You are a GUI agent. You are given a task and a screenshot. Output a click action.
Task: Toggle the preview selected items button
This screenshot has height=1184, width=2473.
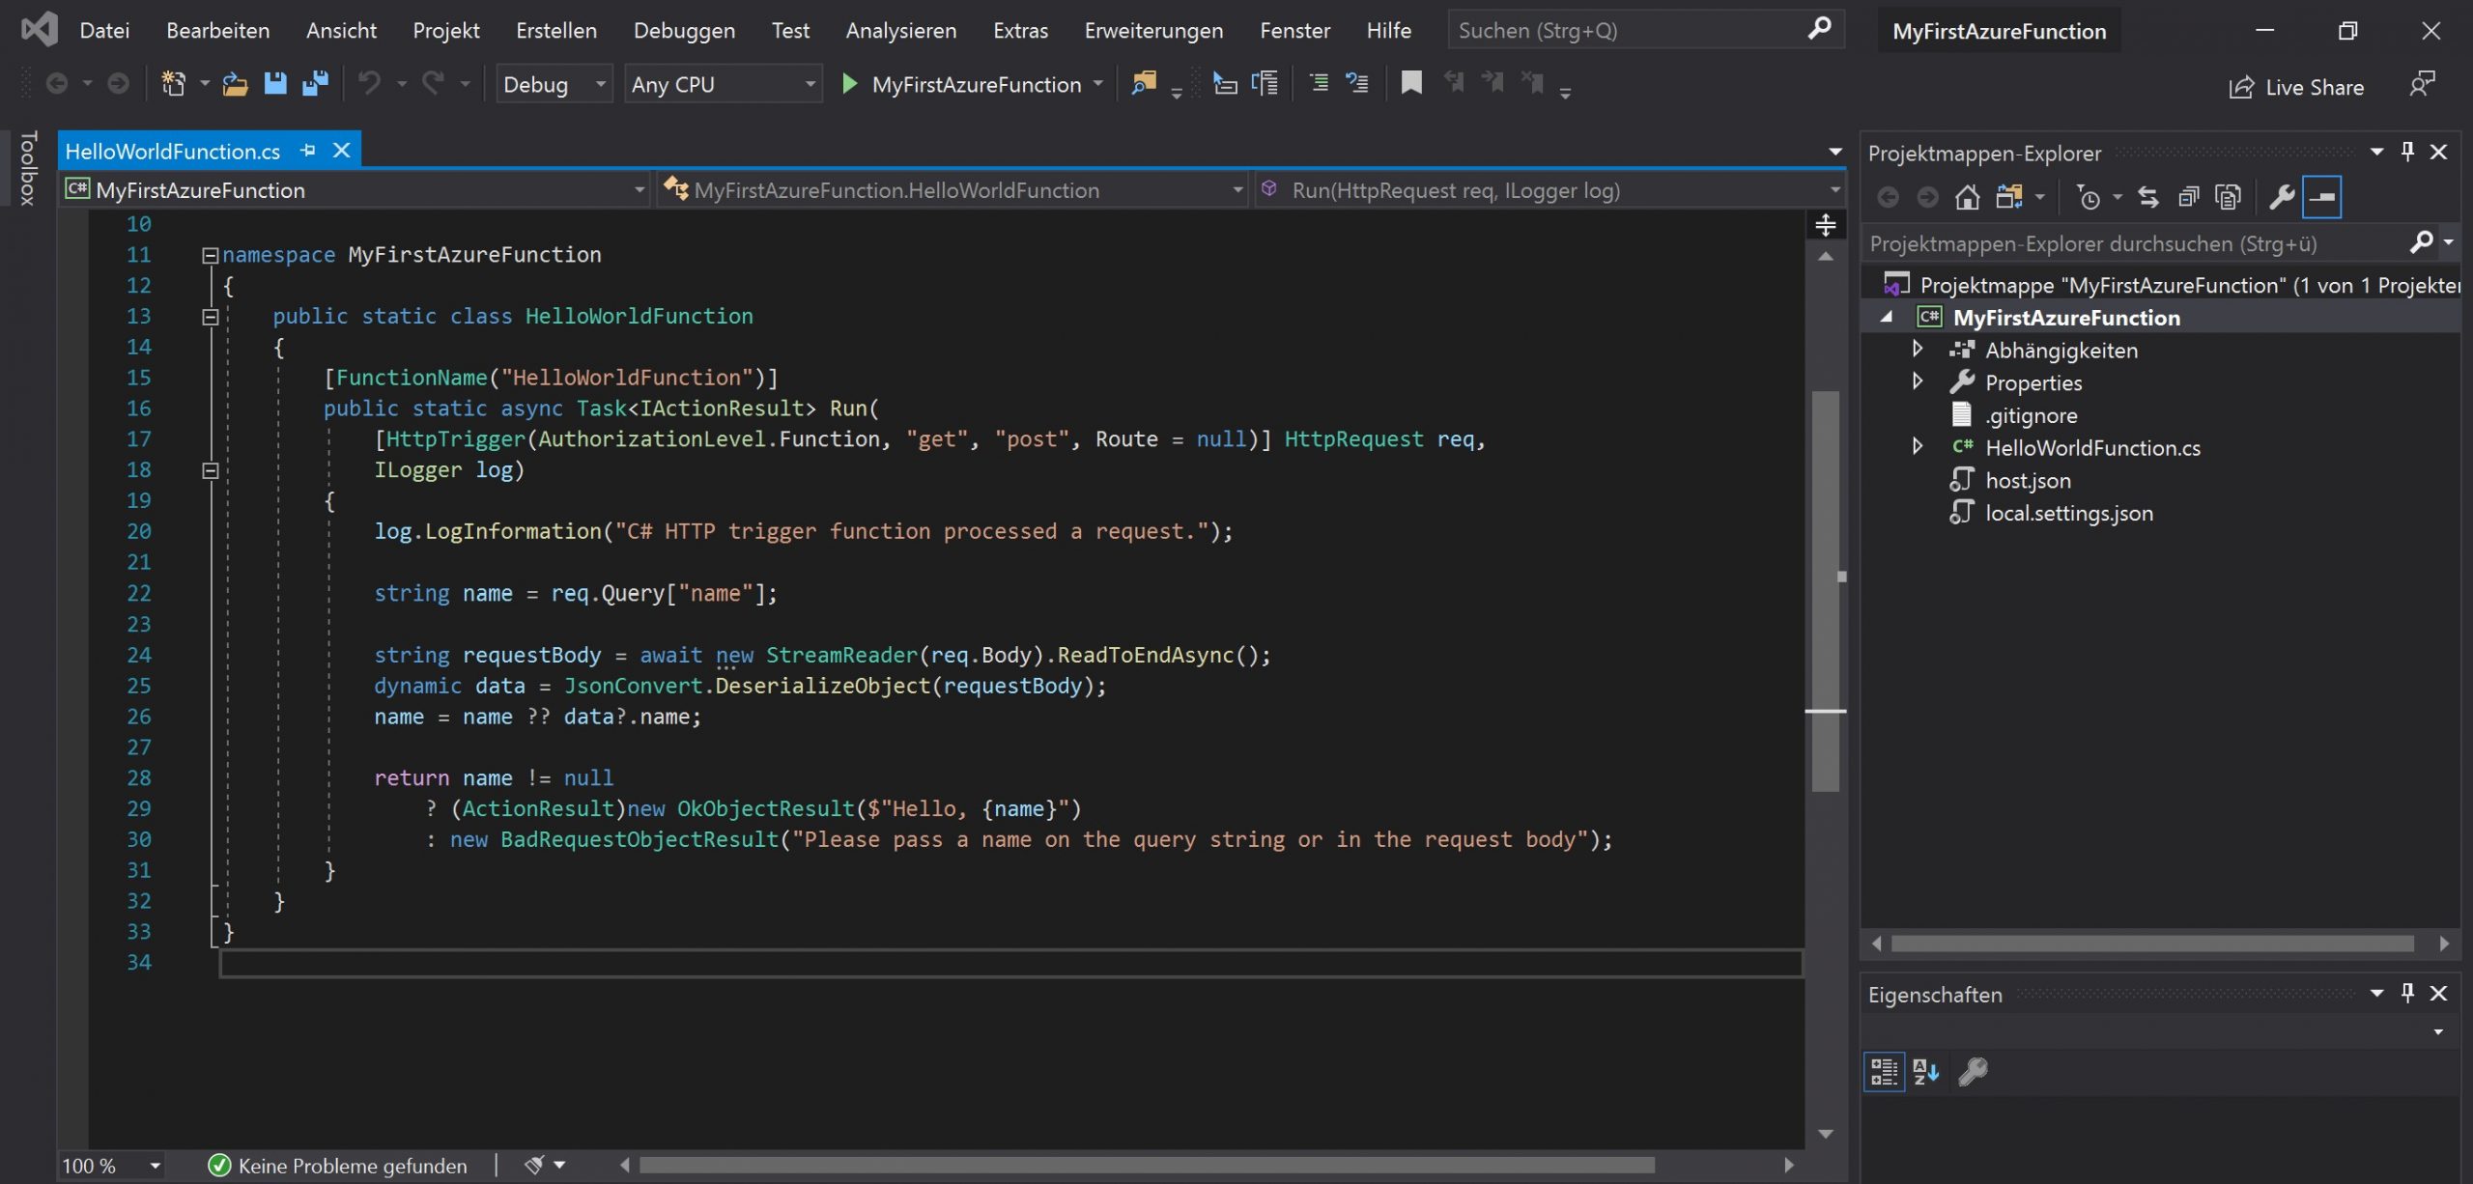[2321, 198]
